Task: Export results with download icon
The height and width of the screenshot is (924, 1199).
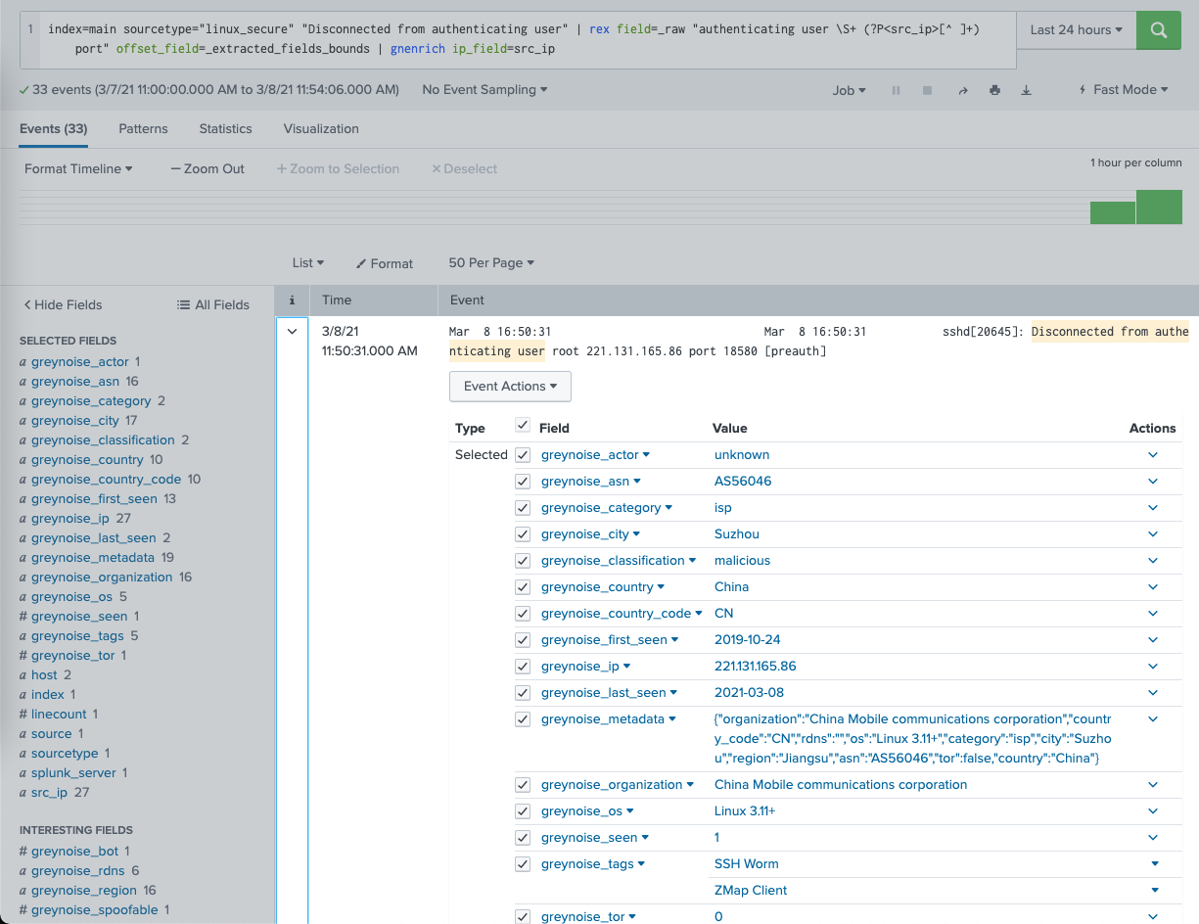Action: (1026, 90)
